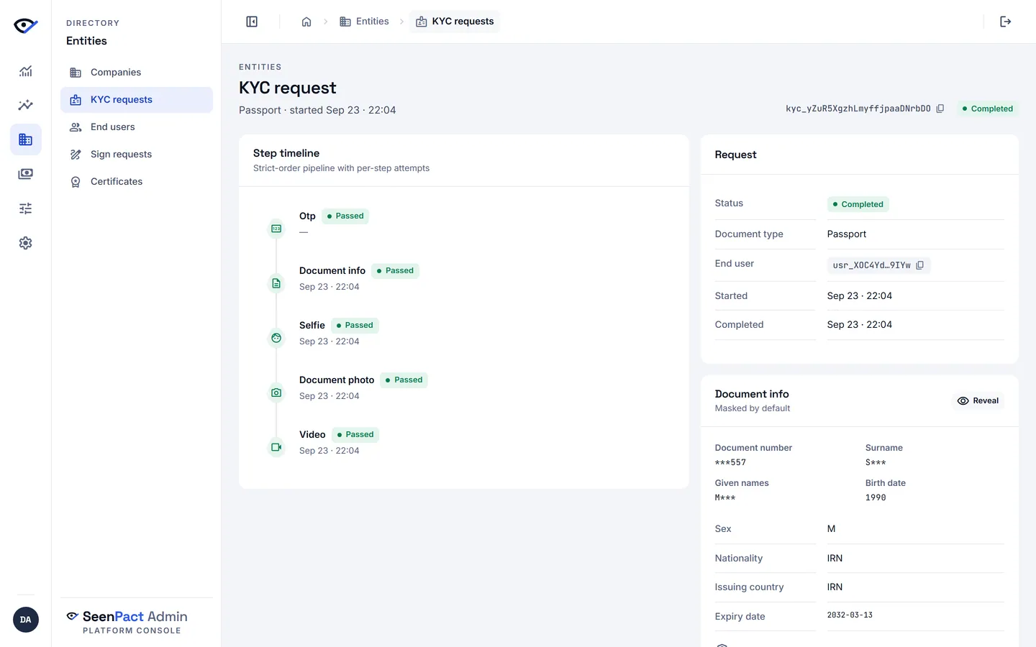Open Sign requests sidebar item
Viewport: 1036px width, 647px height.
[137, 155]
